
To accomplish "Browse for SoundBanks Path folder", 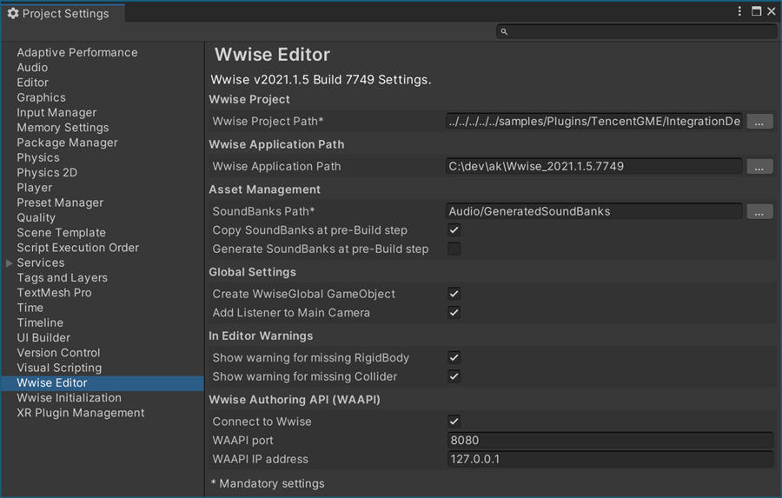I will [759, 212].
